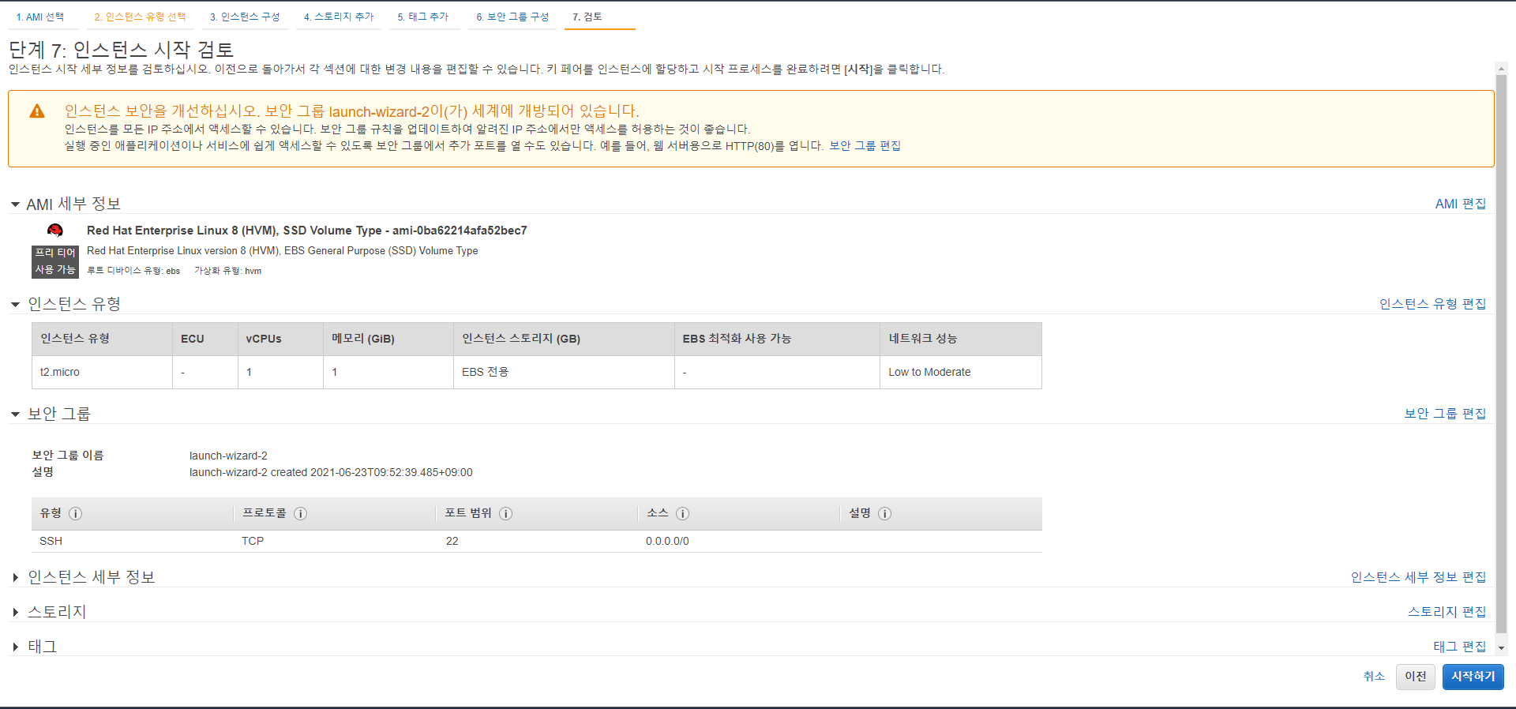Image resolution: width=1516 pixels, height=709 pixels.
Task: Open the 인스턴스 세부 정보 편집 link
Action: pyautogui.click(x=1418, y=577)
